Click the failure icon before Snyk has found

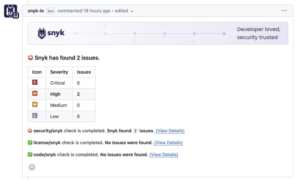pos(30,58)
